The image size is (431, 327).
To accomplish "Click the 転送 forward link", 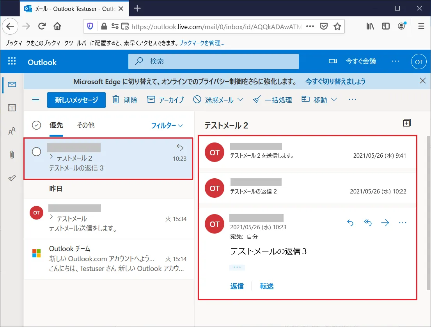I will [267, 287].
